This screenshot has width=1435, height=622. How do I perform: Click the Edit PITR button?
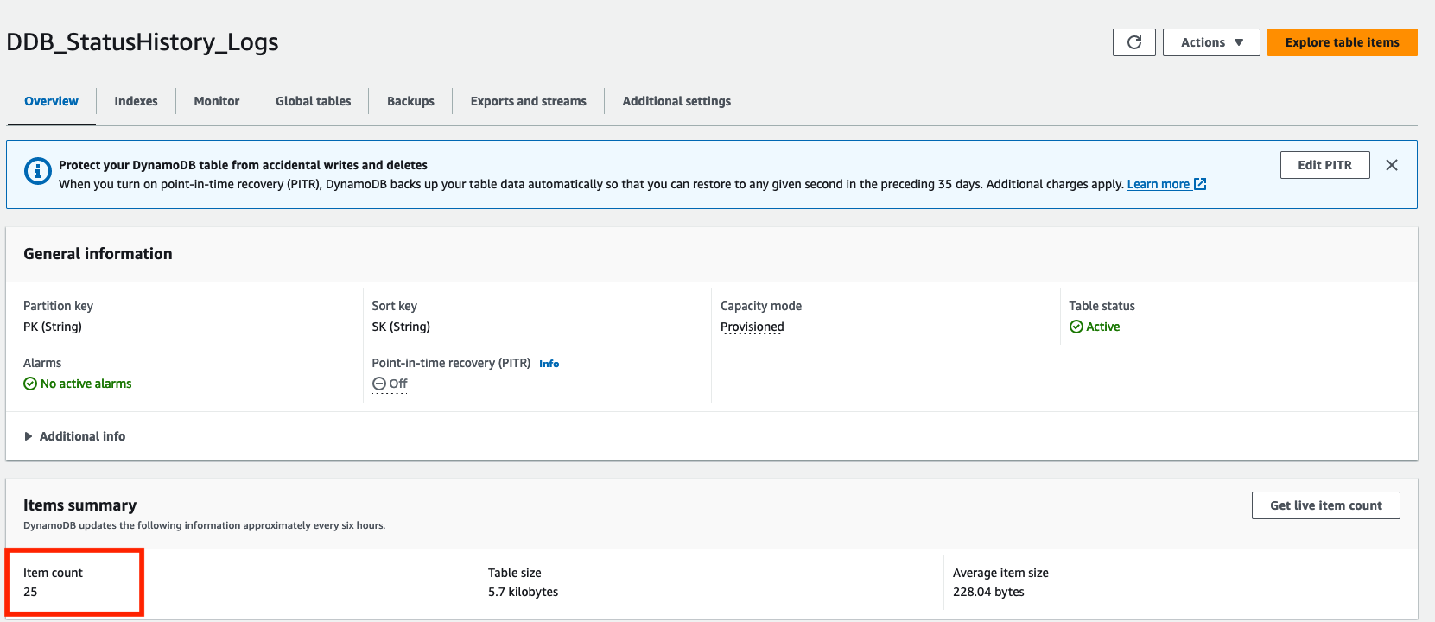tap(1324, 165)
